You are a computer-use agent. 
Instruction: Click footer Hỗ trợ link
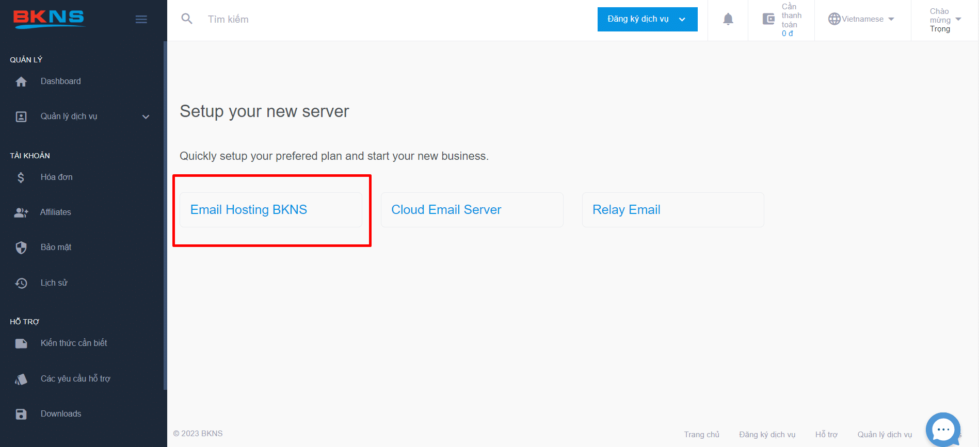(x=826, y=435)
